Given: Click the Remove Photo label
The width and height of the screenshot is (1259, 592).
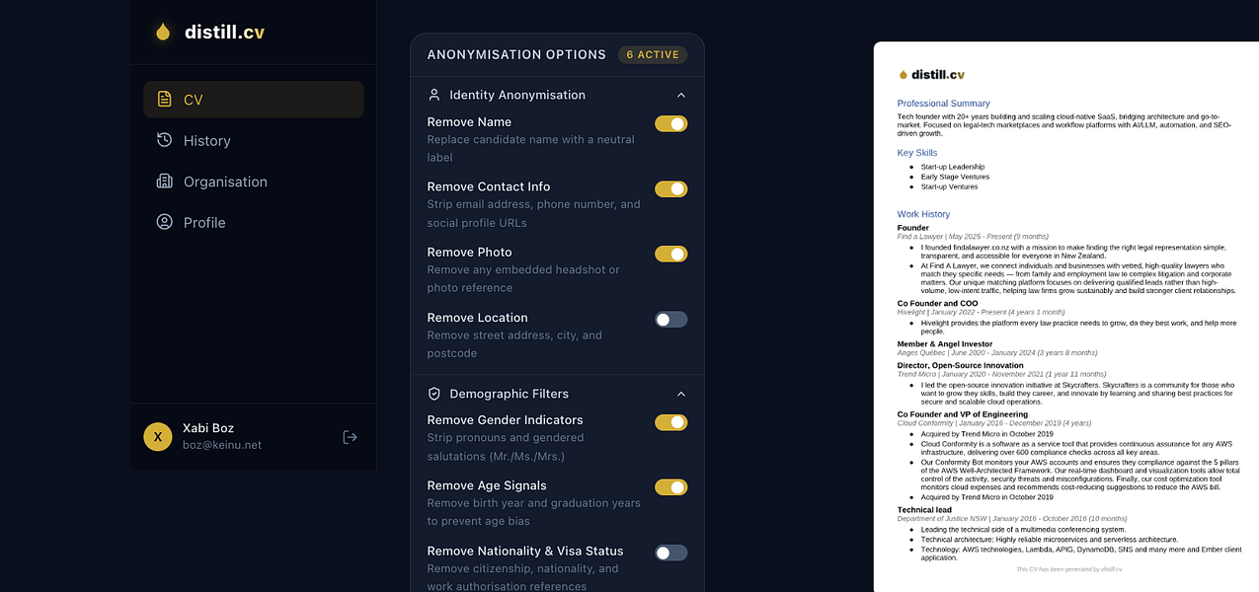Looking at the screenshot, I should click(470, 253).
